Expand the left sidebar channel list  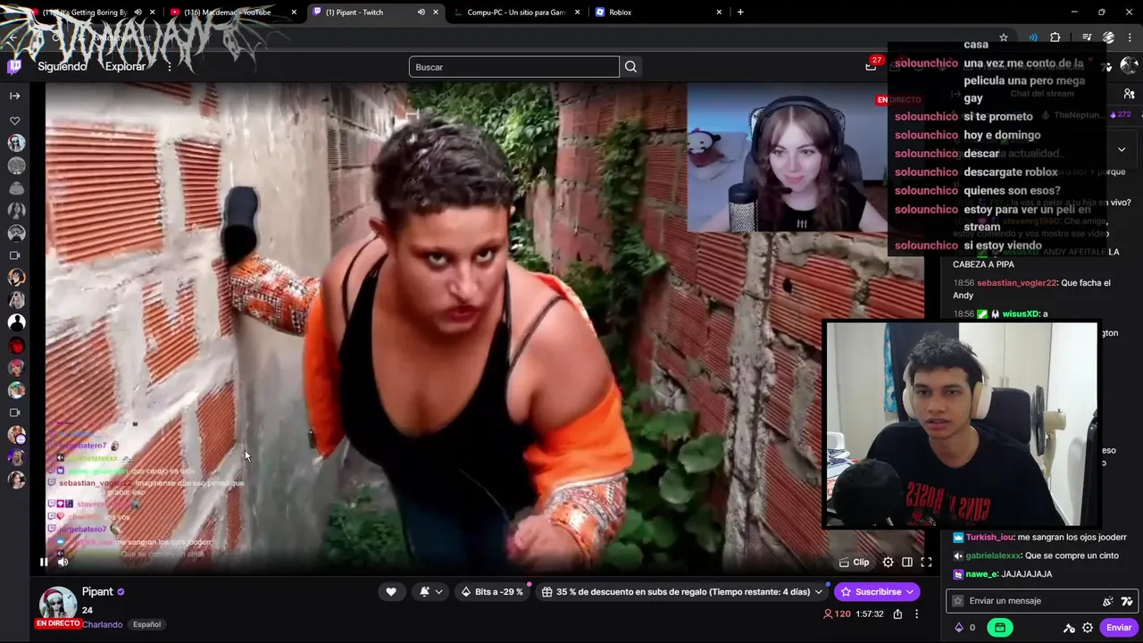(15, 96)
